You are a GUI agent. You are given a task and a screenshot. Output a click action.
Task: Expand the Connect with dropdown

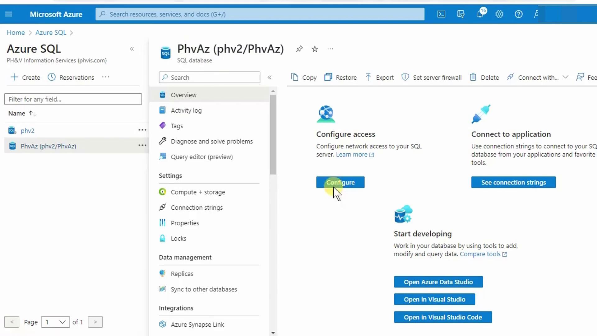565,77
